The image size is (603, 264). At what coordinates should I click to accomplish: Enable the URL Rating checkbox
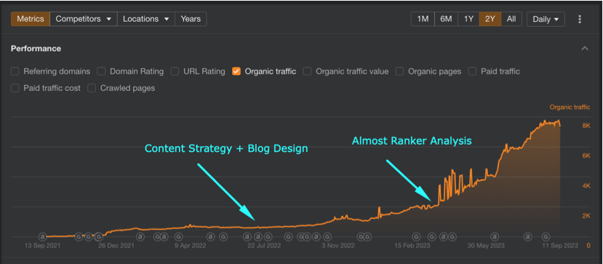click(x=175, y=71)
